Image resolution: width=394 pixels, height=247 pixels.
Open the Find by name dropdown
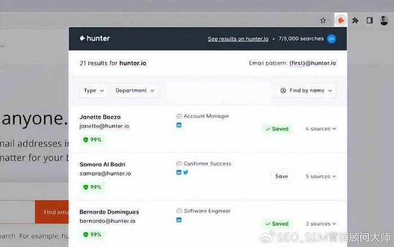306,91
